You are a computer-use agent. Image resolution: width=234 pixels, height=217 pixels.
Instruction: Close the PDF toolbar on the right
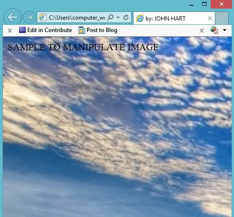[201, 31]
